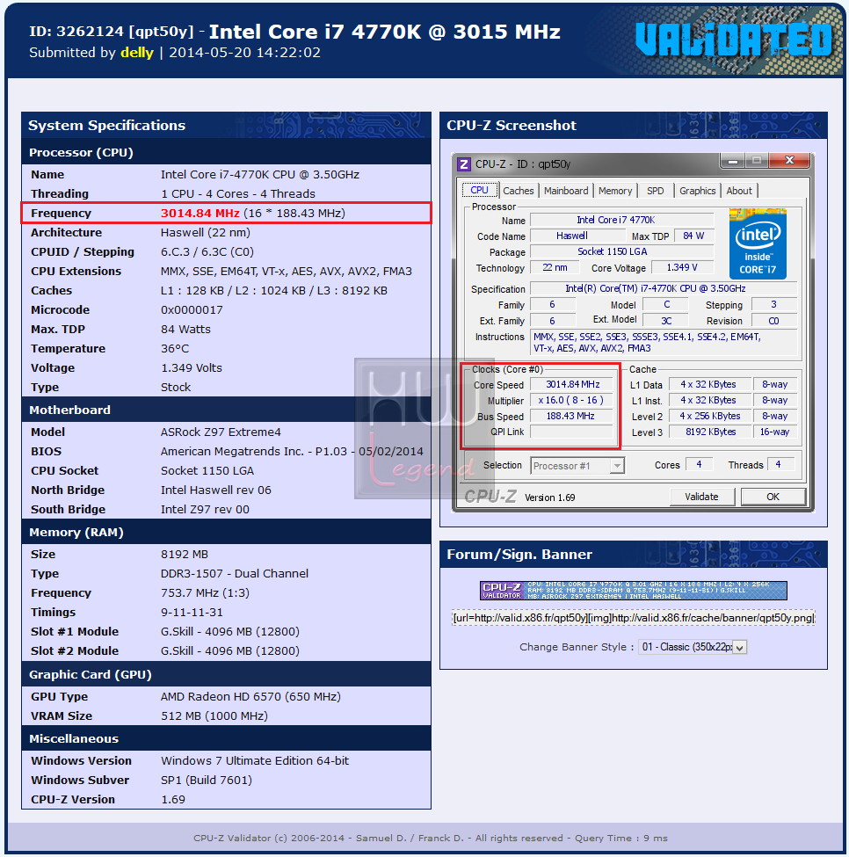Click the memory frequency 753.7 MHz (1:3)
Viewport: 849px width, 857px height.
[x=205, y=593]
